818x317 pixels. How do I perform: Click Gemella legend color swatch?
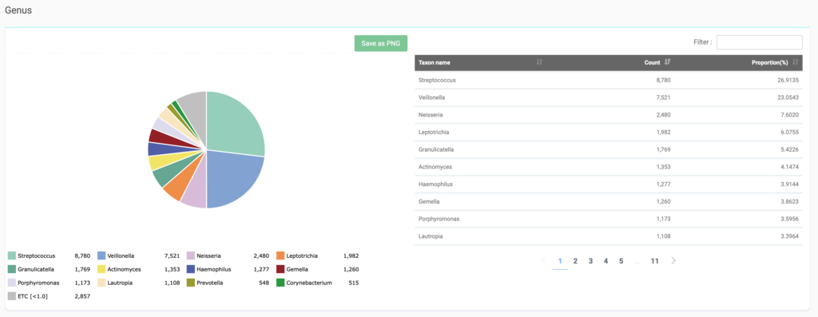pos(280,270)
